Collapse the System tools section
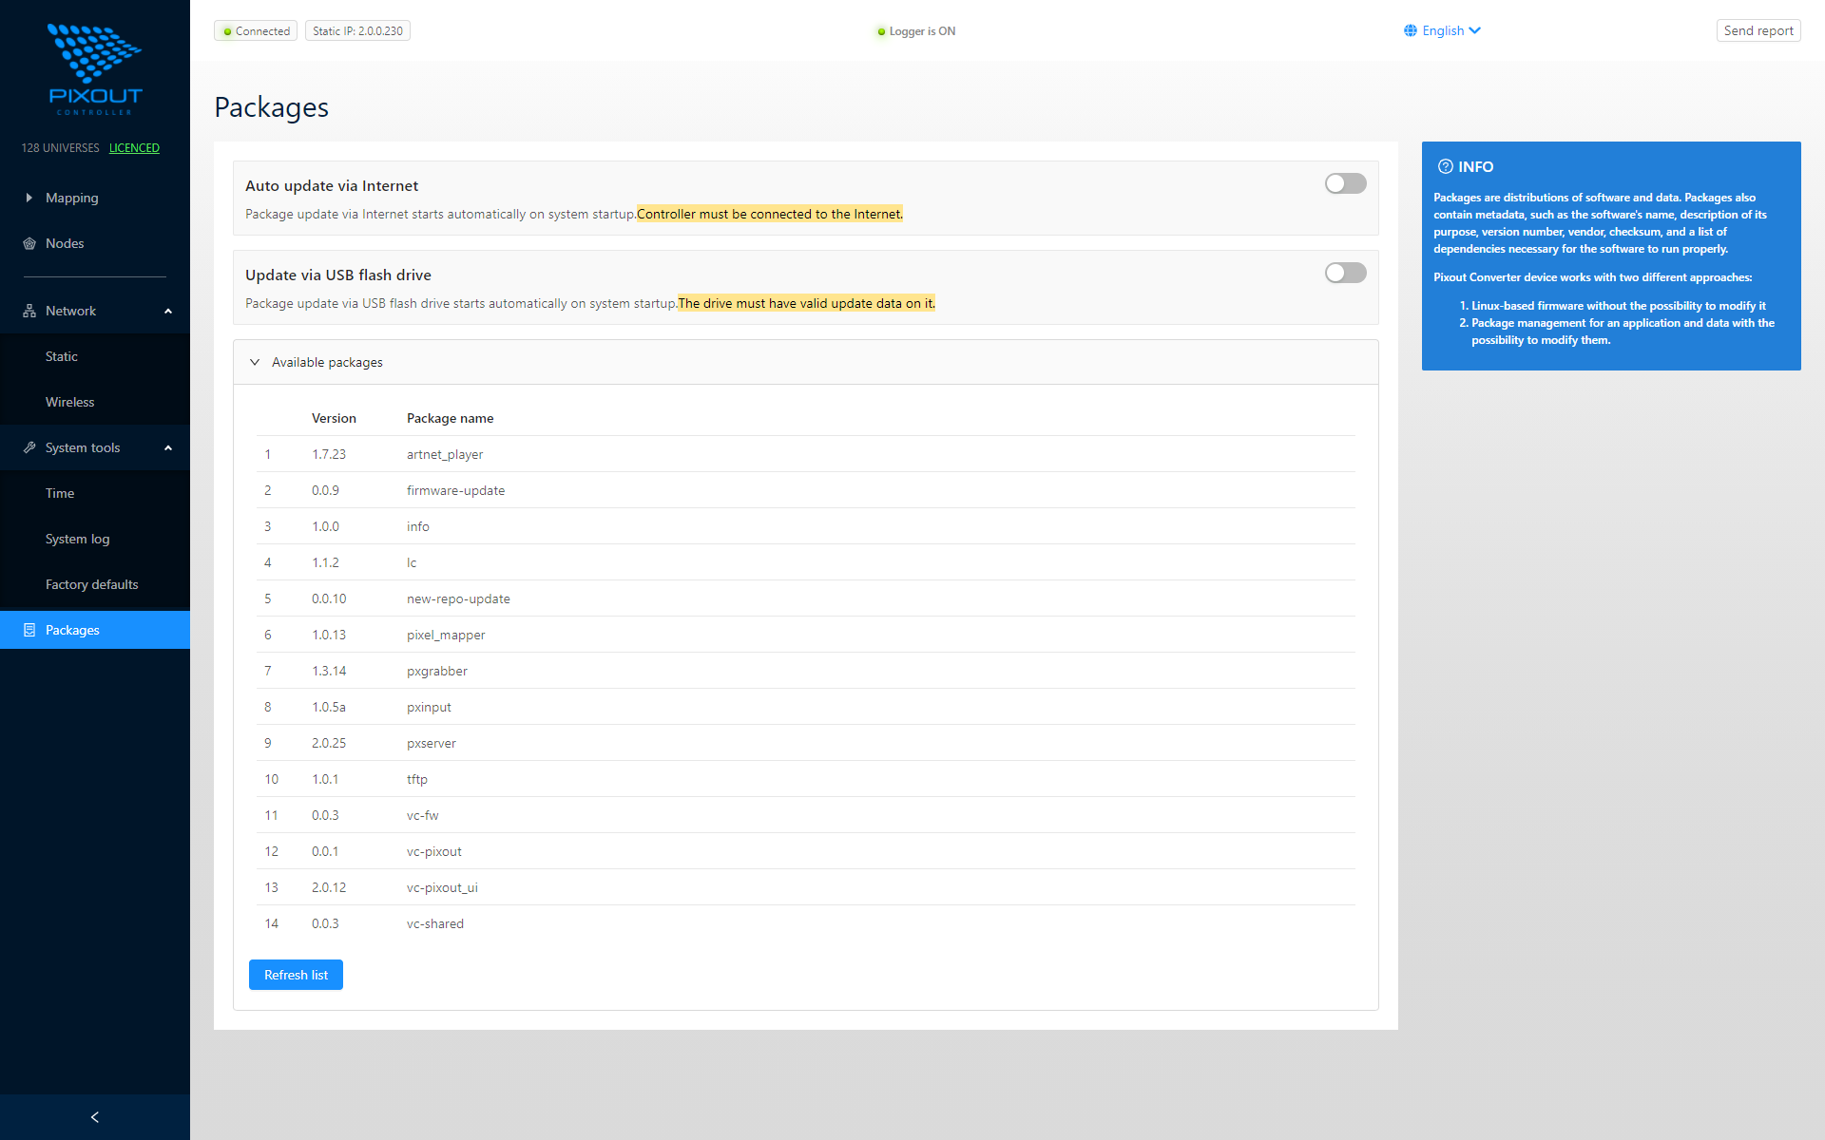This screenshot has width=1825, height=1140. tap(168, 447)
